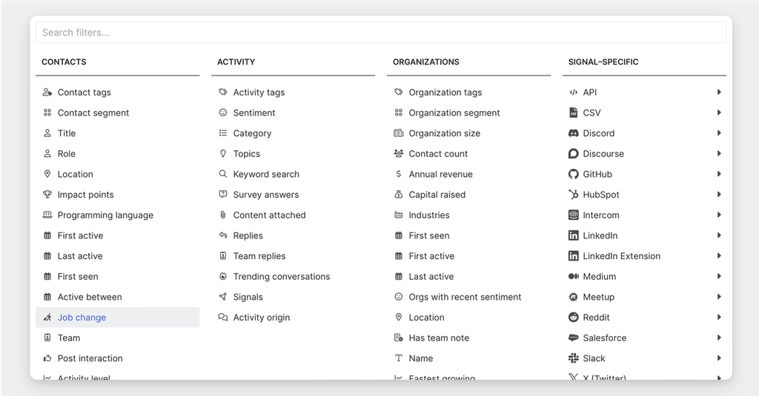Expand the Intercom submenu arrow
The width and height of the screenshot is (759, 396).
point(719,215)
